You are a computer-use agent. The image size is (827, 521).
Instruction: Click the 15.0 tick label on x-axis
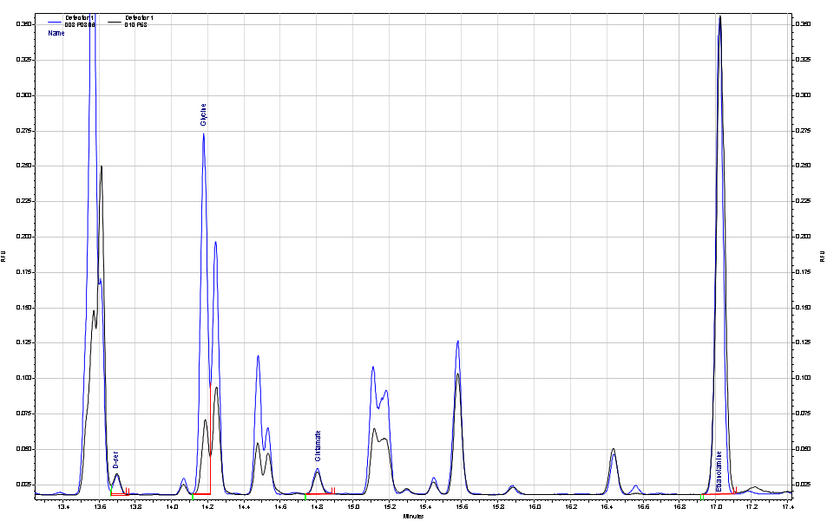coord(353,507)
